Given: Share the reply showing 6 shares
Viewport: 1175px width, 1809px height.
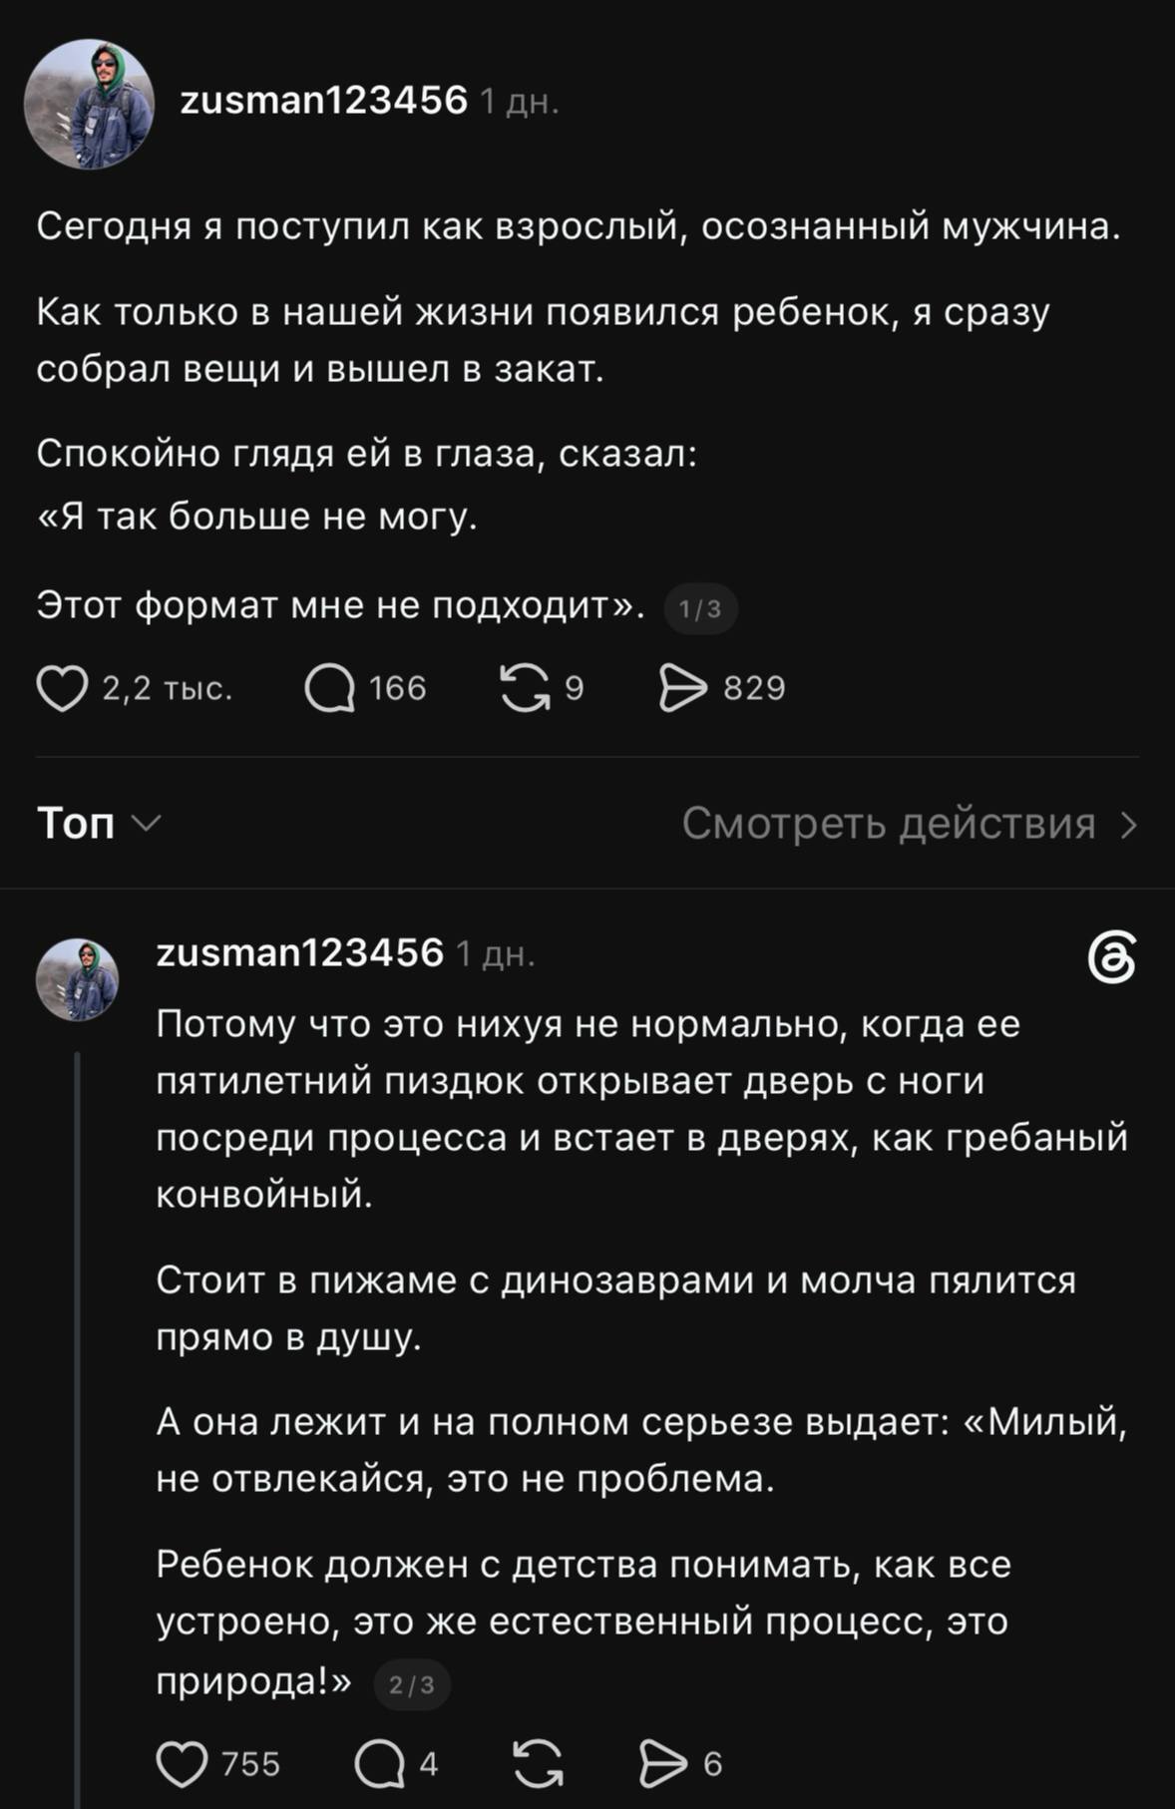Looking at the screenshot, I should pyautogui.click(x=663, y=1763).
